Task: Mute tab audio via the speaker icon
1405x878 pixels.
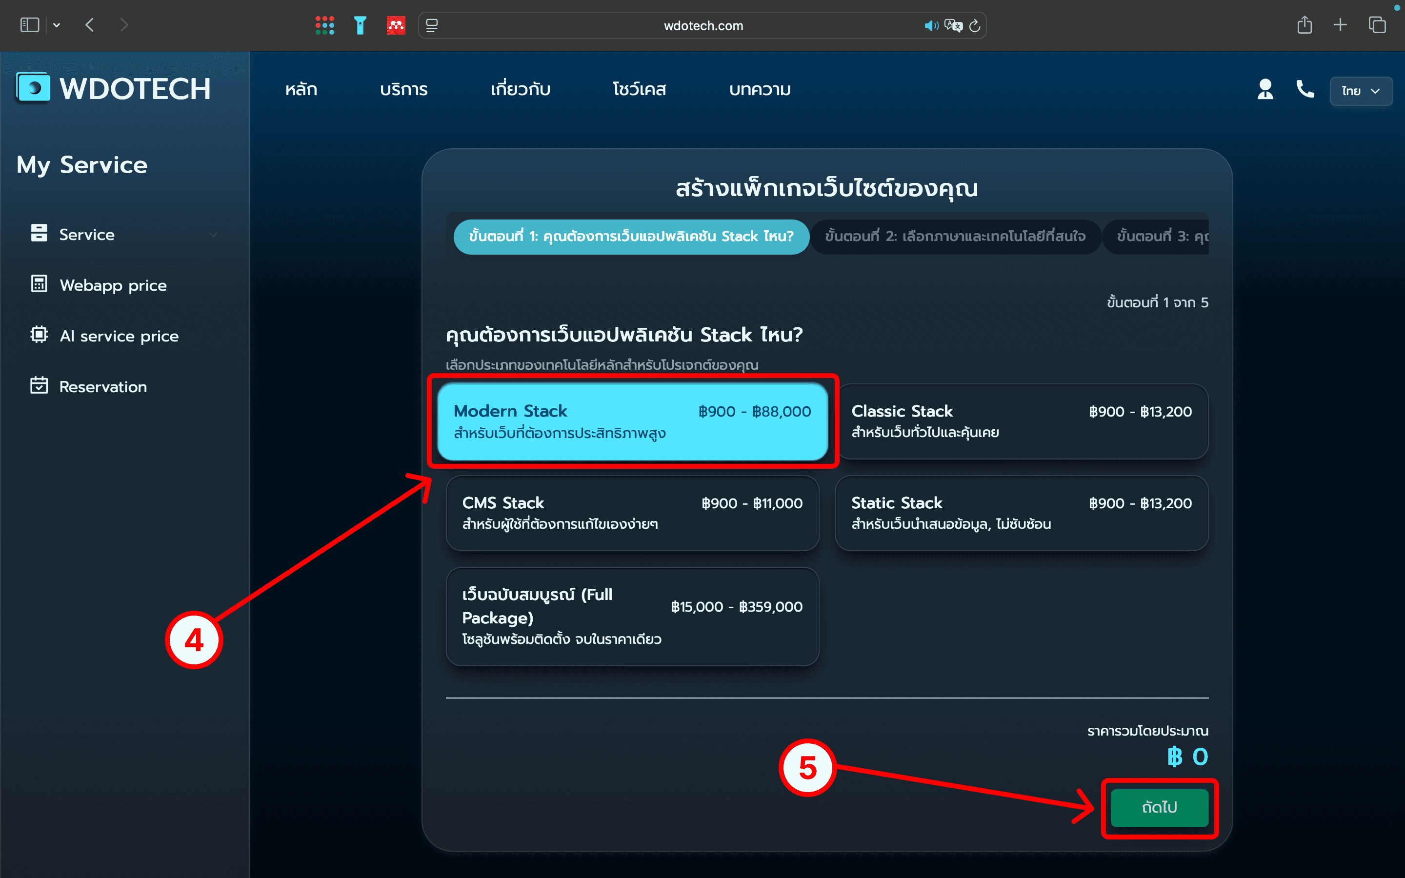Action: coord(931,25)
